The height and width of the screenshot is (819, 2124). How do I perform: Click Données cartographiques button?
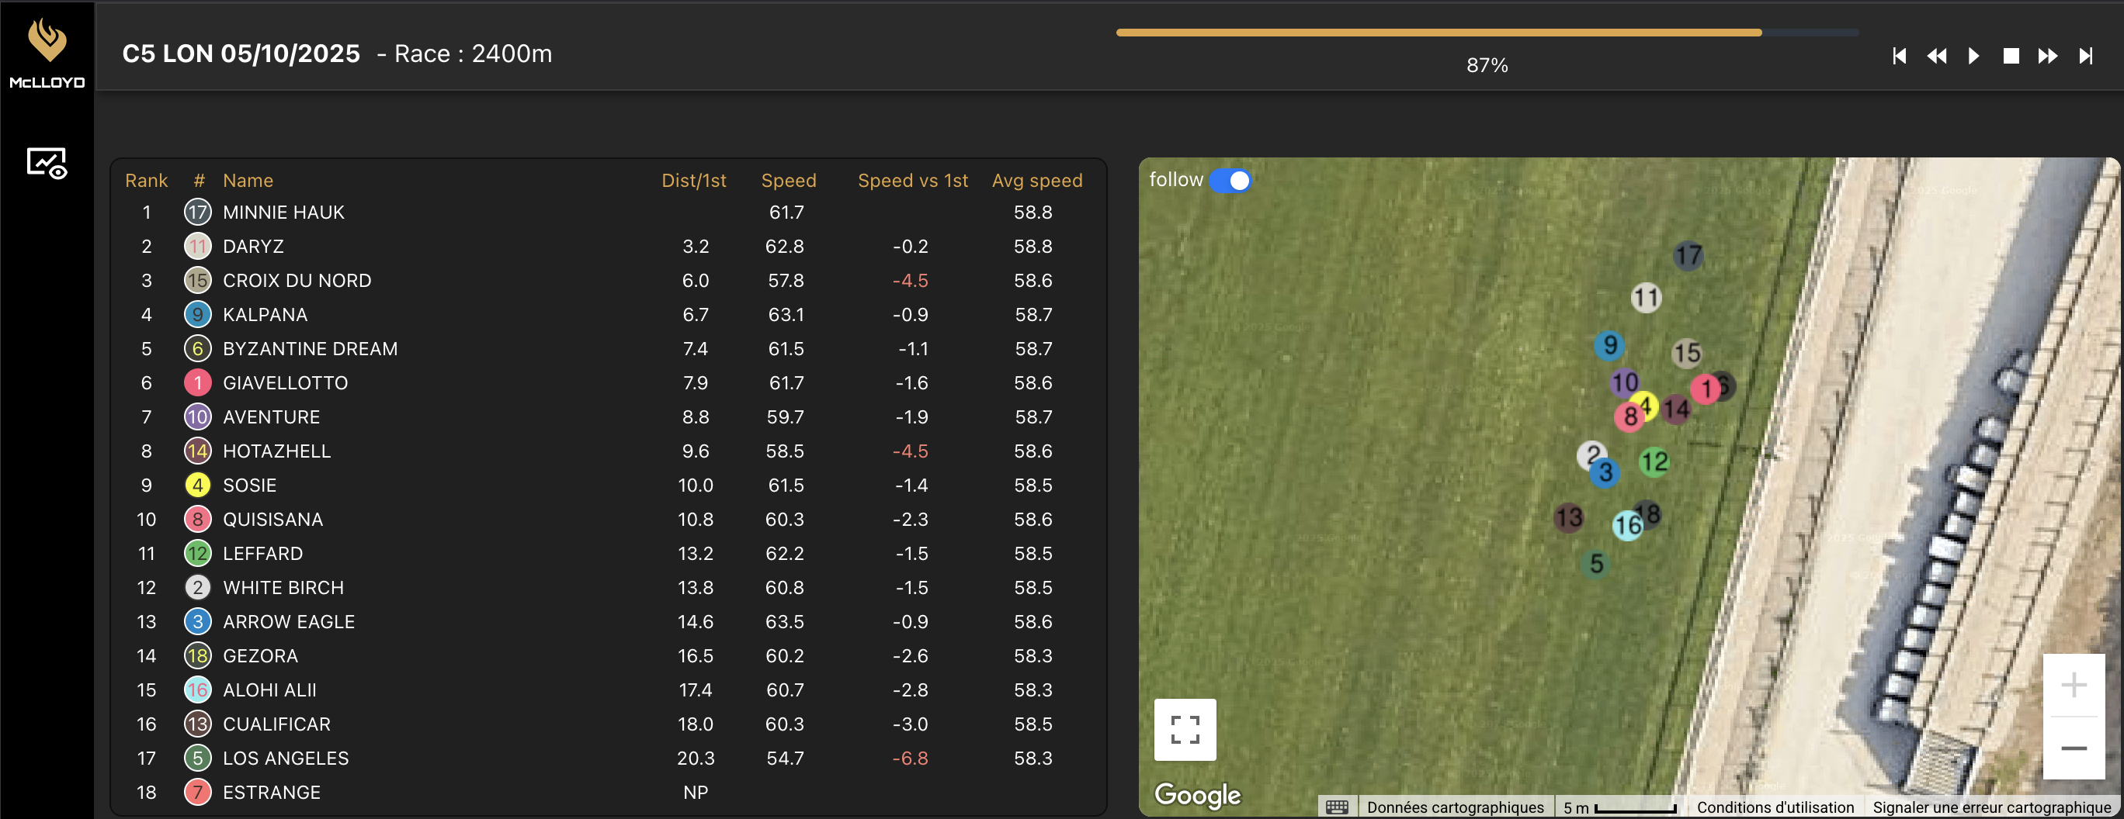(x=1455, y=807)
